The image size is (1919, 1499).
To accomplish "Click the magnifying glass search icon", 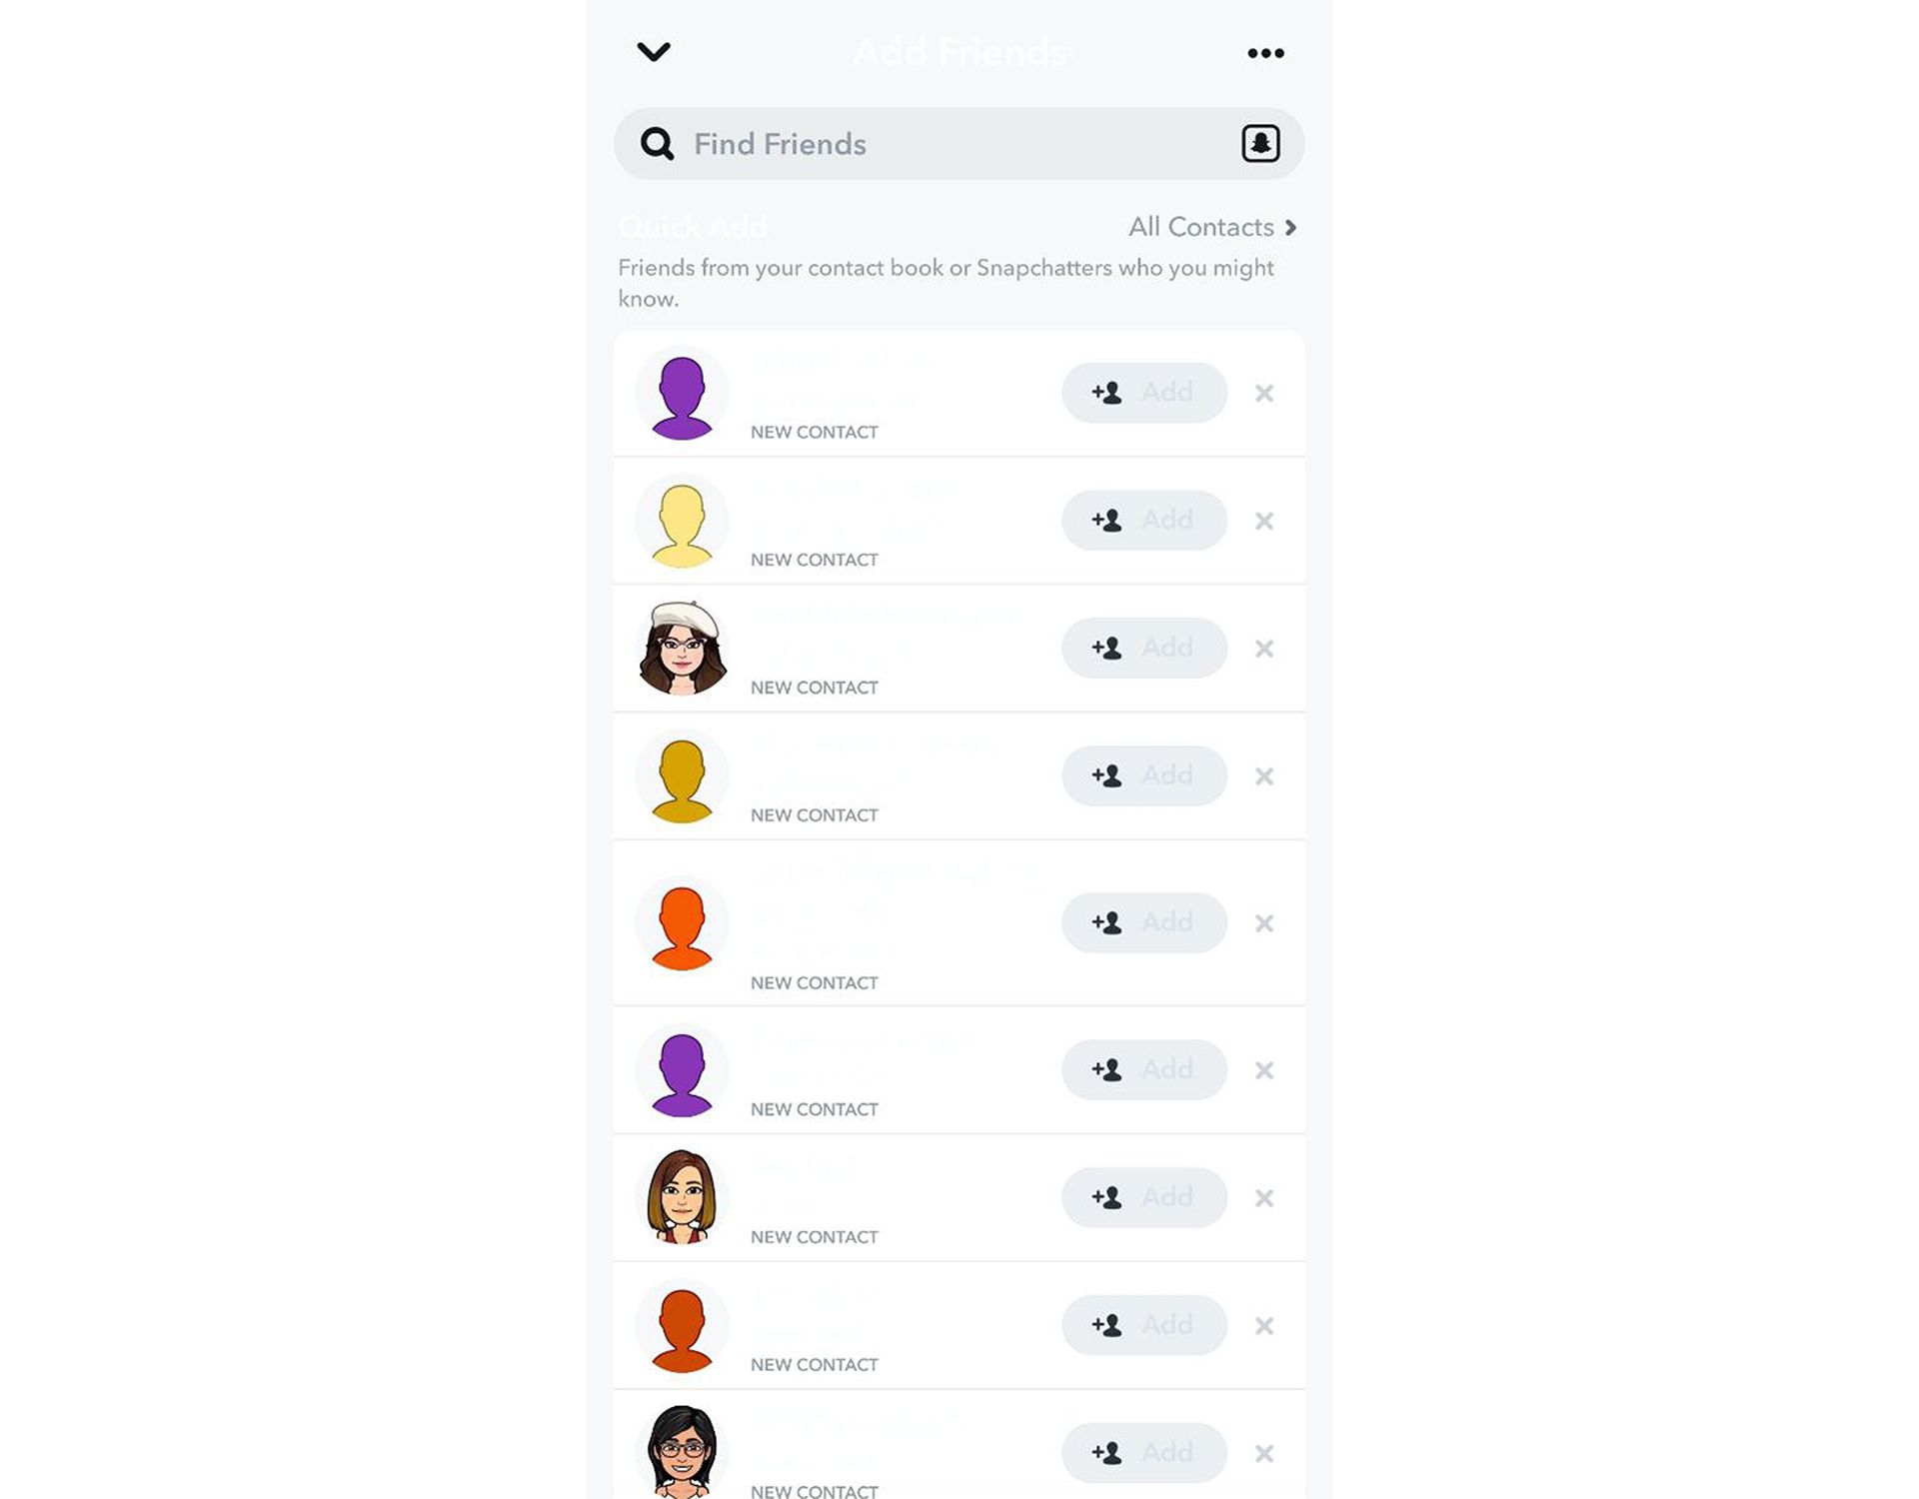I will (657, 144).
